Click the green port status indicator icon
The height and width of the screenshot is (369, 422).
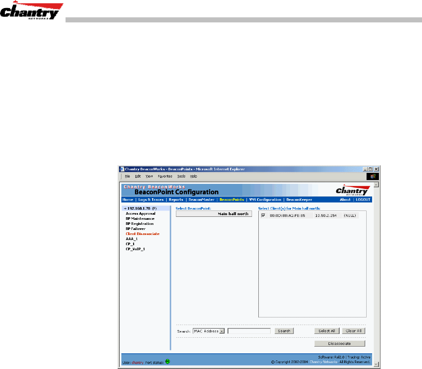pos(168,361)
